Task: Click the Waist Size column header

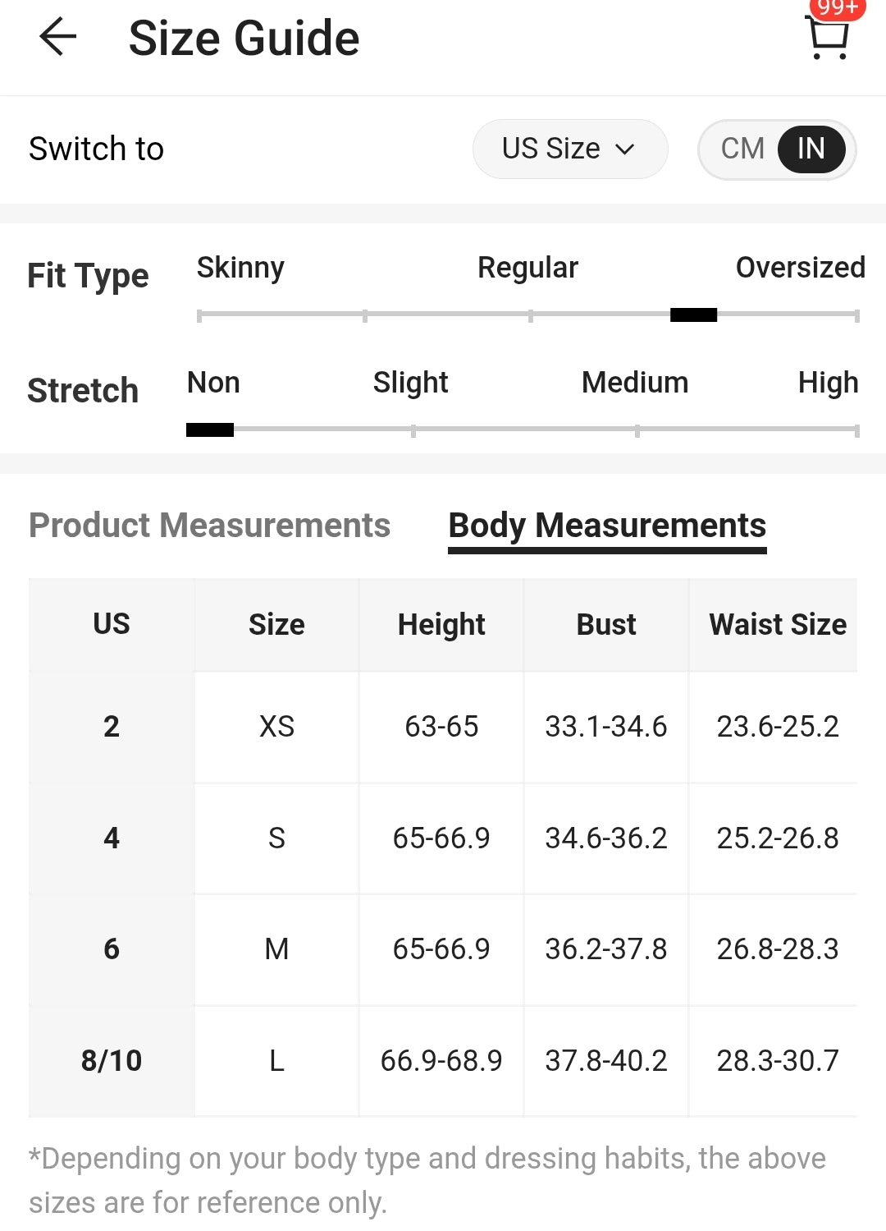Action: (x=777, y=625)
